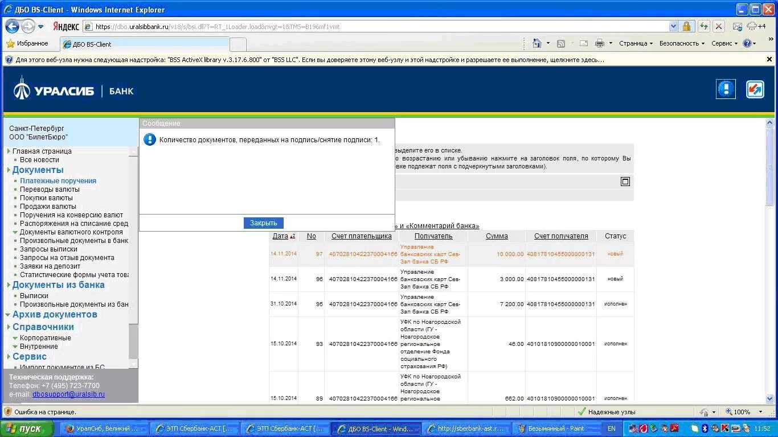Screen dimensions: 778x437
Task: Open the Безопасность menu
Action: [682, 43]
